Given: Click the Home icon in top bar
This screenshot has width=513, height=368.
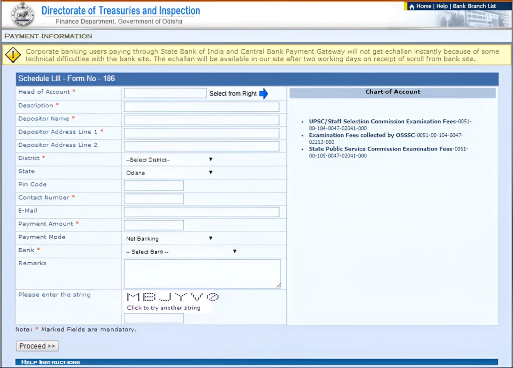Looking at the screenshot, I should pos(411,6).
